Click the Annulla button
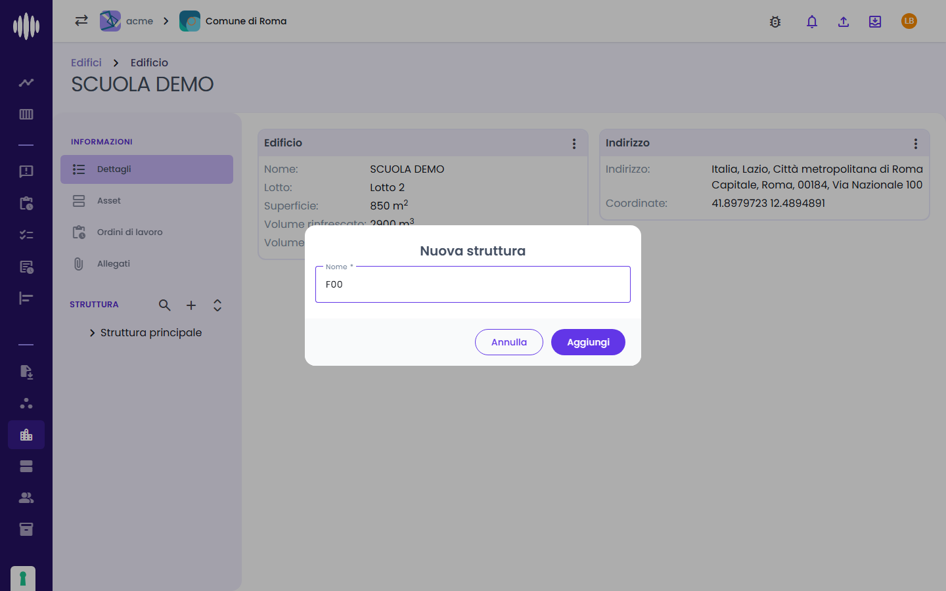Image resolution: width=946 pixels, height=591 pixels. tap(509, 342)
